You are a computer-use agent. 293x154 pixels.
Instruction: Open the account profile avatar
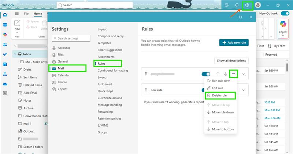point(258,5)
